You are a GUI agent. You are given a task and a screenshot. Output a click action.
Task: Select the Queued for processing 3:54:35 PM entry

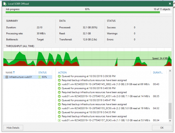pyautogui.click(x=81, y=112)
